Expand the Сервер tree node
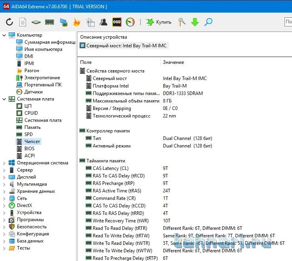292x261 pixels. (4, 170)
